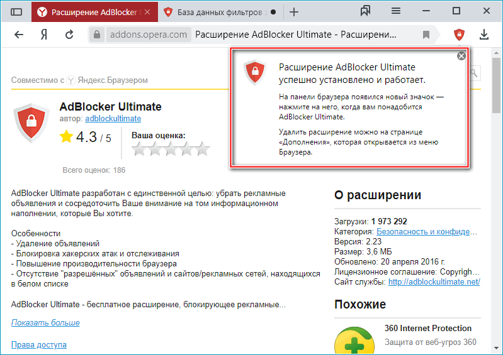Click the Яндекс.Браузером logo icon

point(71,80)
